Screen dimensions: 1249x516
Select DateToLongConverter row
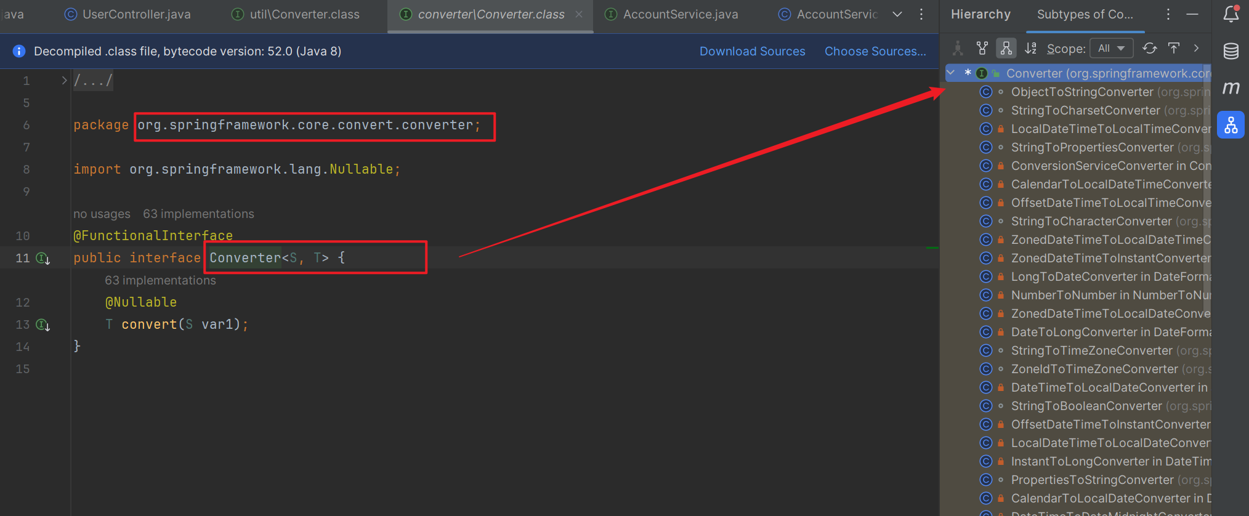tap(1078, 332)
